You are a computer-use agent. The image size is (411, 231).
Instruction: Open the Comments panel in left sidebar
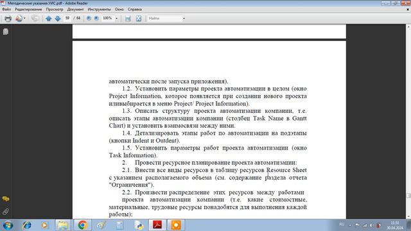[x=6, y=199]
